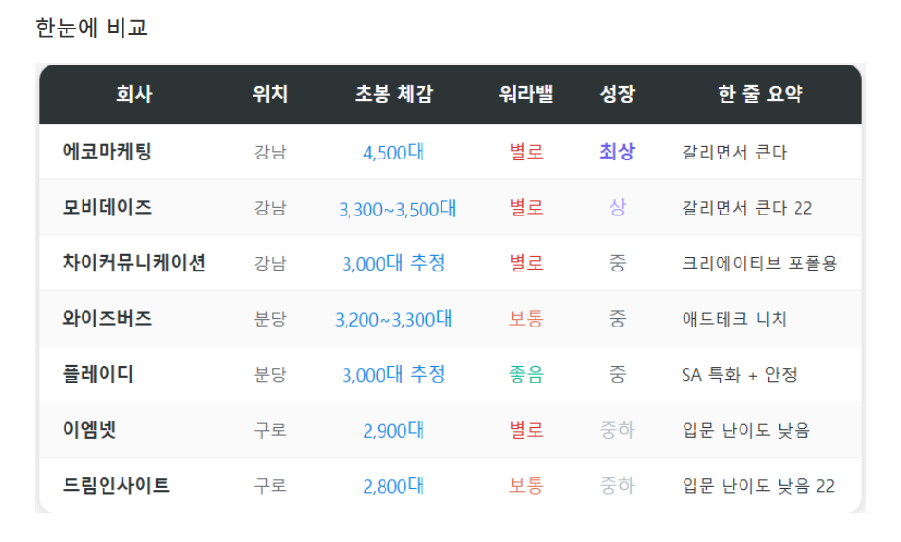Click '보통' in the 드림인사이트 row

click(526, 486)
